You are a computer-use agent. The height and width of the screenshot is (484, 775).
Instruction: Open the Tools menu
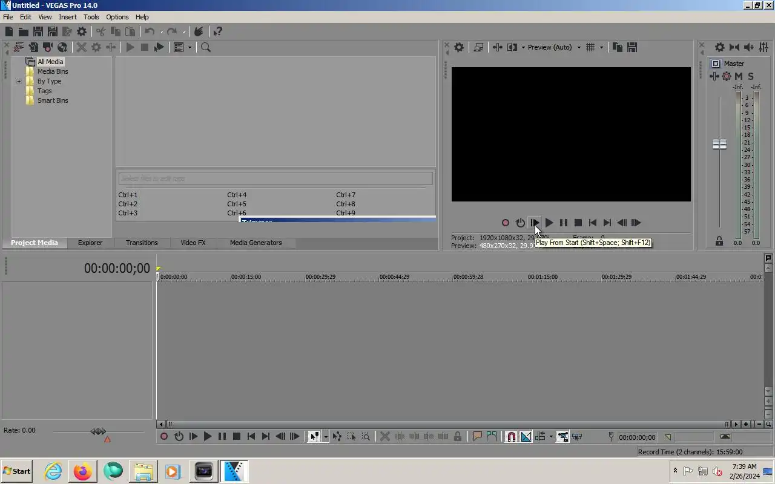[91, 17]
